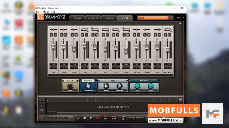Click the Kick pan slider

click(x=53, y=30)
